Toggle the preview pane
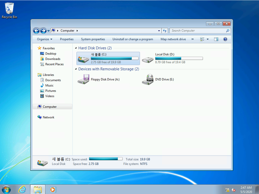This screenshot has width=259, height=194. pos(216,39)
